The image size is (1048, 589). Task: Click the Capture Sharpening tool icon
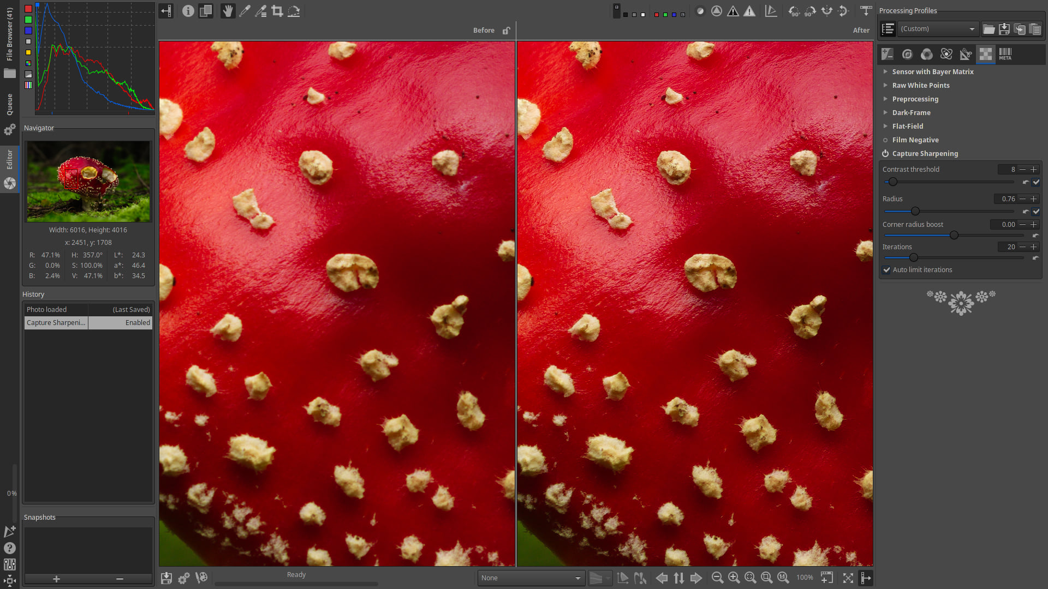[886, 153]
